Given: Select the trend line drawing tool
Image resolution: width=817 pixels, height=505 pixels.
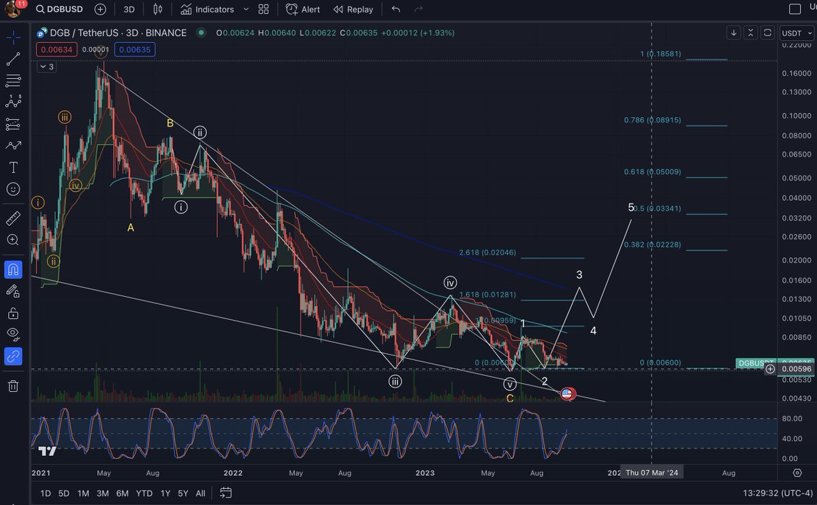Looking at the screenshot, I should pyautogui.click(x=13, y=59).
